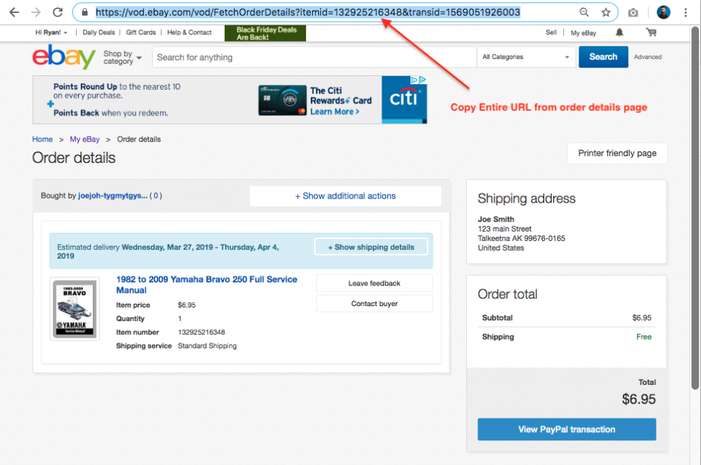Click View PayPal transaction

[566, 429]
